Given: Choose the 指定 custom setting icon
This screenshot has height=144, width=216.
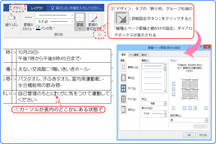Looking at the screenshot, I should 123,110.
